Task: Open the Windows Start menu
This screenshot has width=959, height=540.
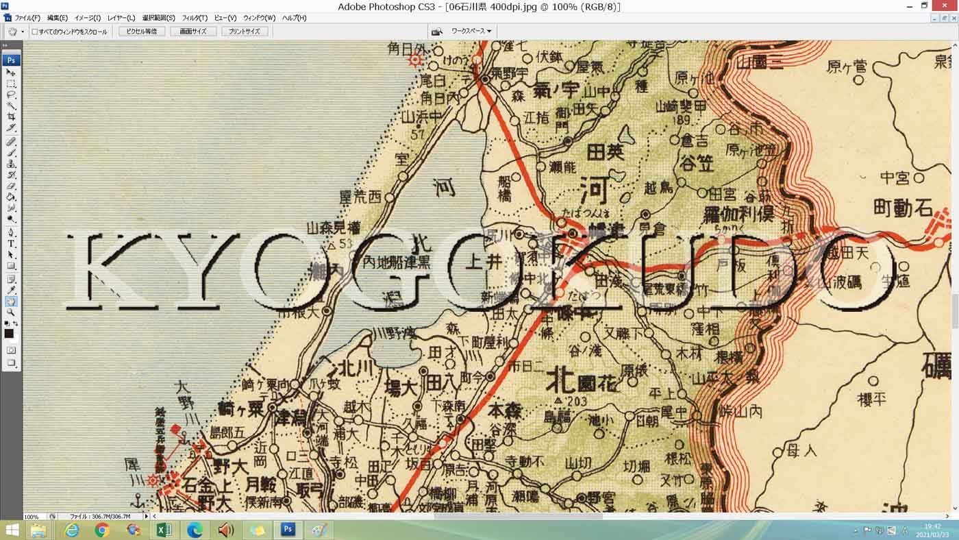Action: (12, 530)
